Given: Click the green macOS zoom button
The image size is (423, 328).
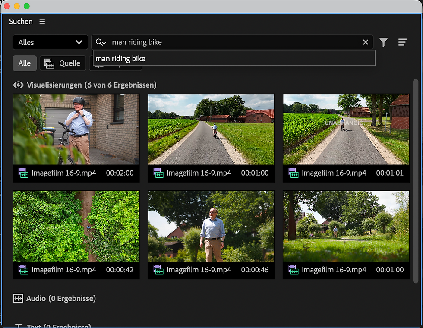Looking at the screenshot, I should pos(27,6).
